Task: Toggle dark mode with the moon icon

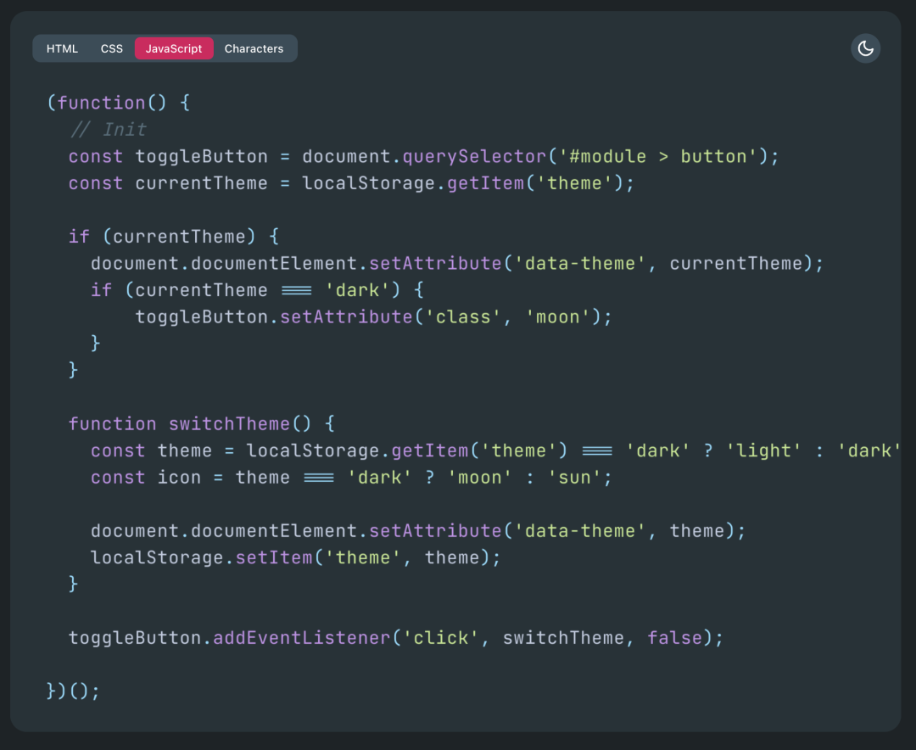Action: (x=865, y=48)
